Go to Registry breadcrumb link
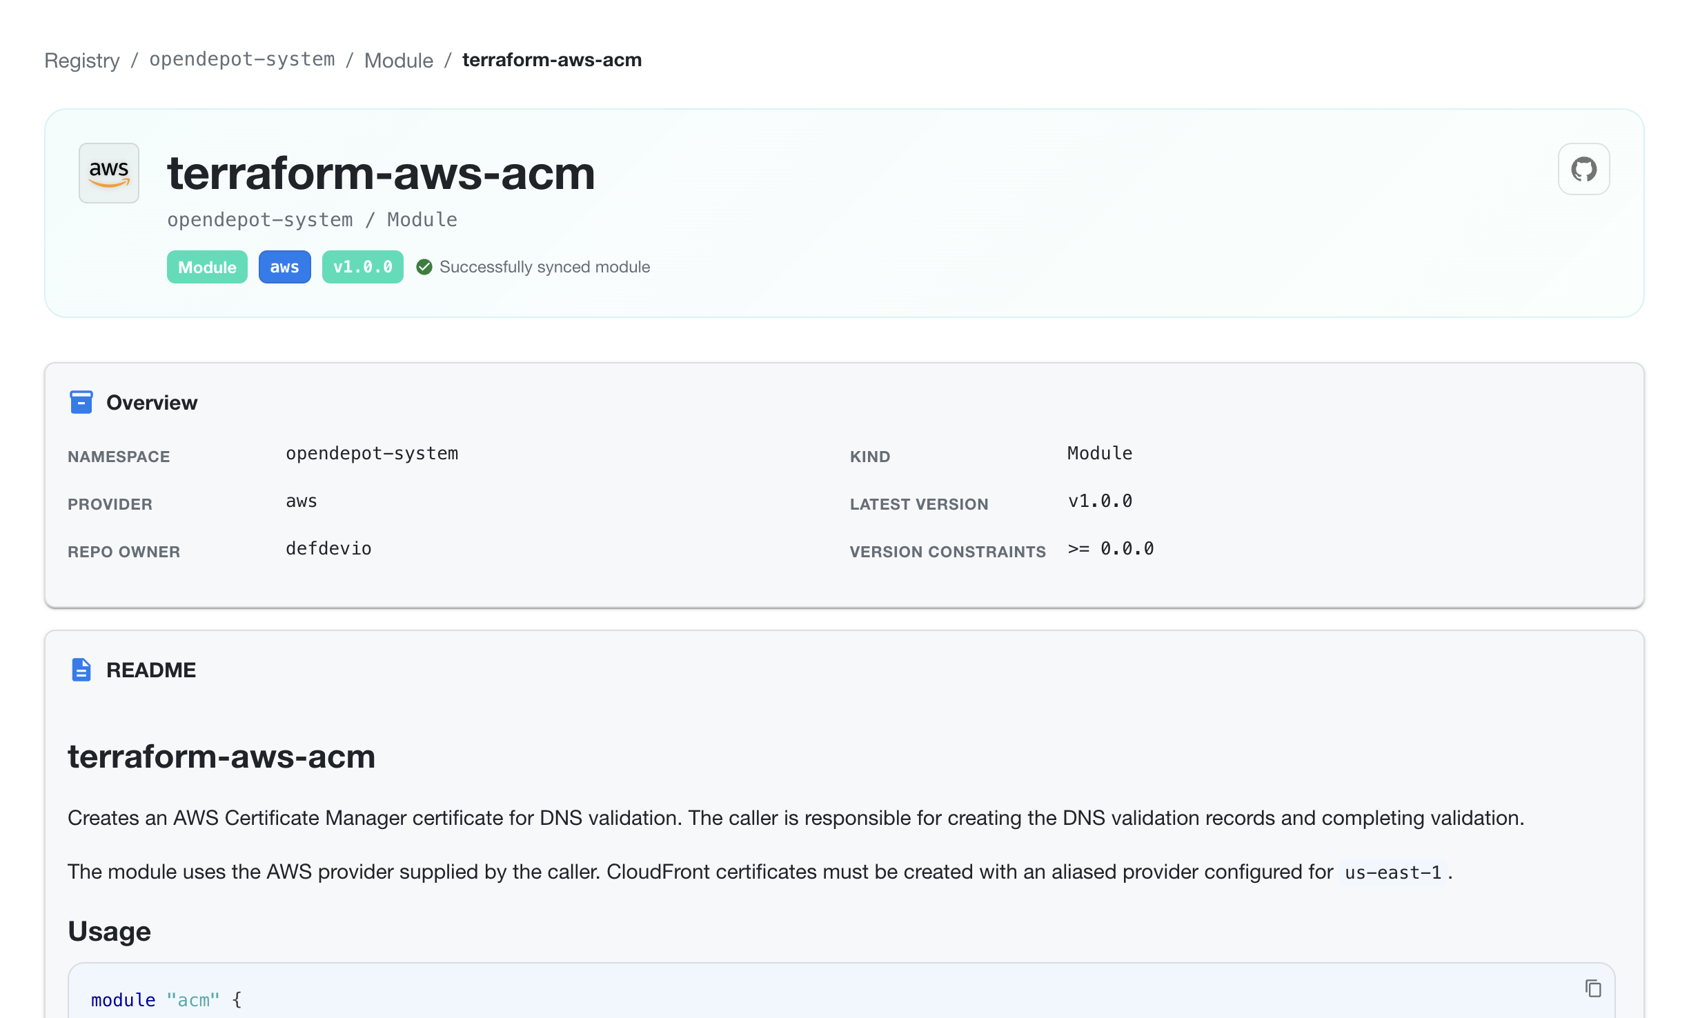 tap(82, 60)
